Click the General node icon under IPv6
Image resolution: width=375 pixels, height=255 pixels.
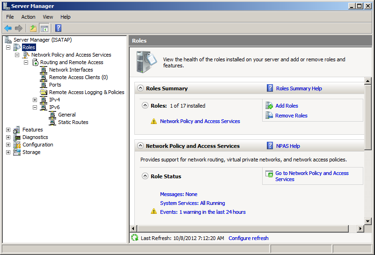coord(52,115)
